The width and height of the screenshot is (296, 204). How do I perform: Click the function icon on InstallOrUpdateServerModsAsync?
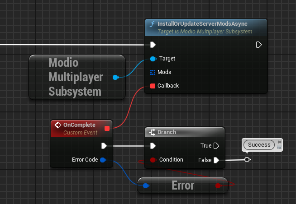[x=152, y=24]
